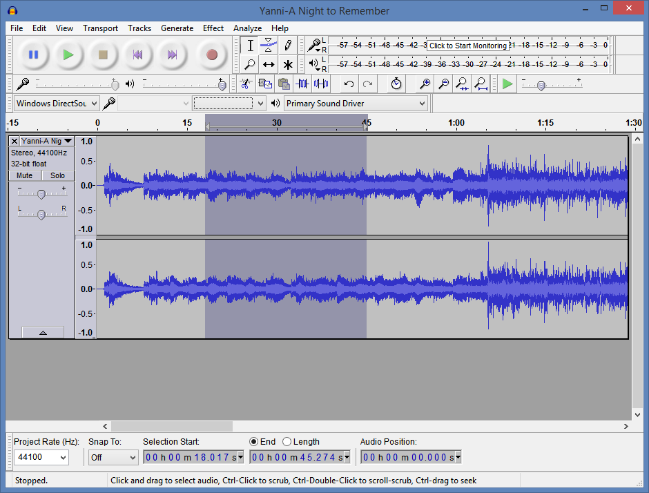Viewport: 649px width, 493px height.
Task: Choose the Envelope tool
Action: pos(269,45)
